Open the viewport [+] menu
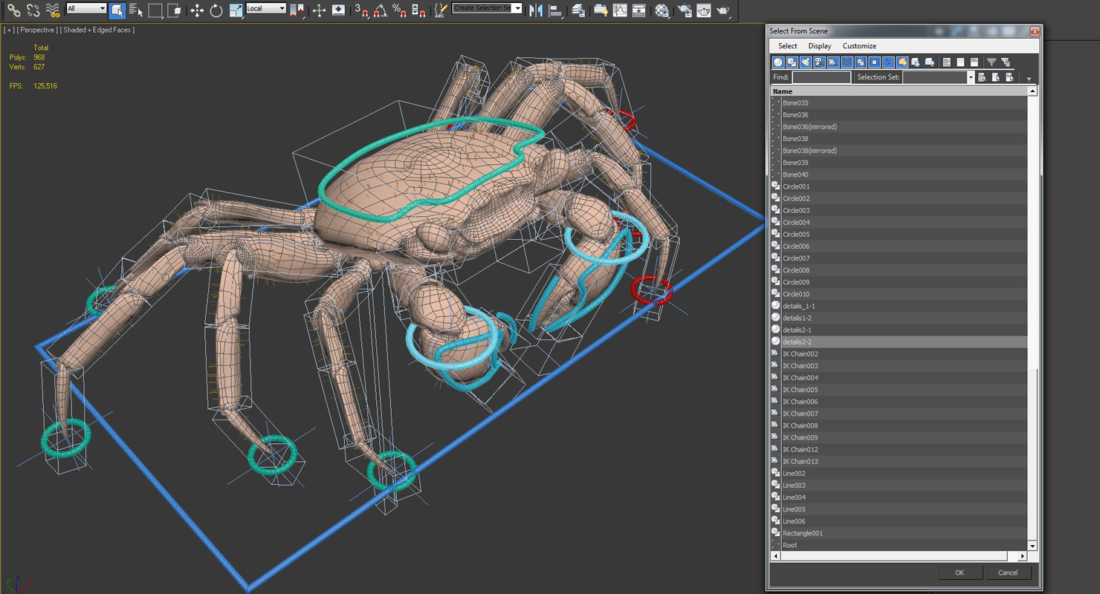Screen dimensions: 1100x594 [8, 30]
